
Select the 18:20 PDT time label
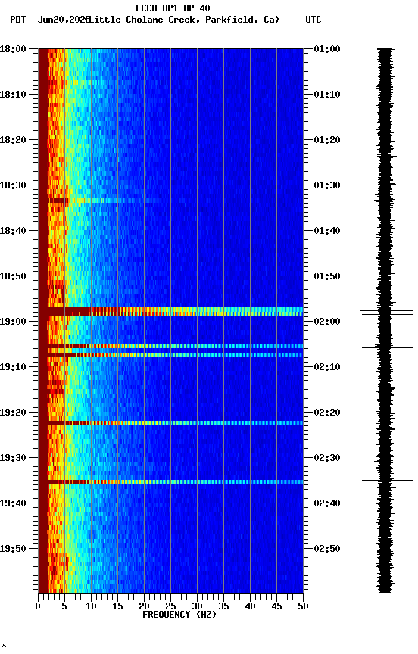click(13, 140)
